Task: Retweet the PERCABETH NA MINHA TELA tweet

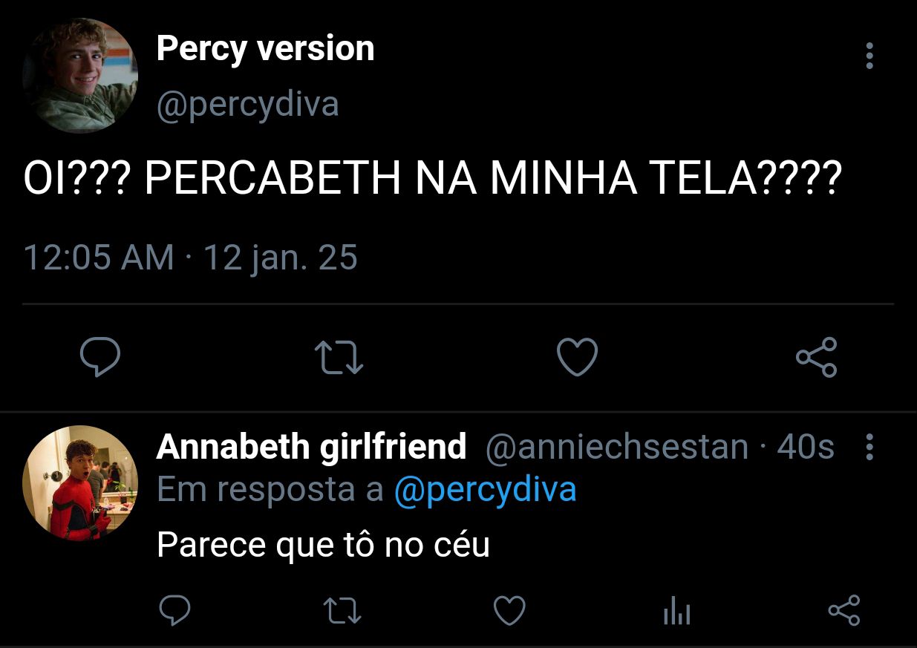Action: click(339, 357)
